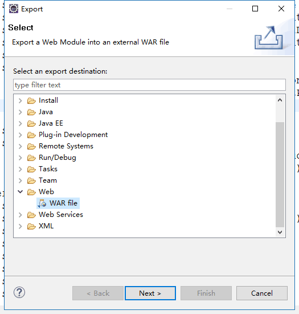This screenshot has height=314, width=299.
Task: Click the Install folder icon
Action: [x=31, y=100]
